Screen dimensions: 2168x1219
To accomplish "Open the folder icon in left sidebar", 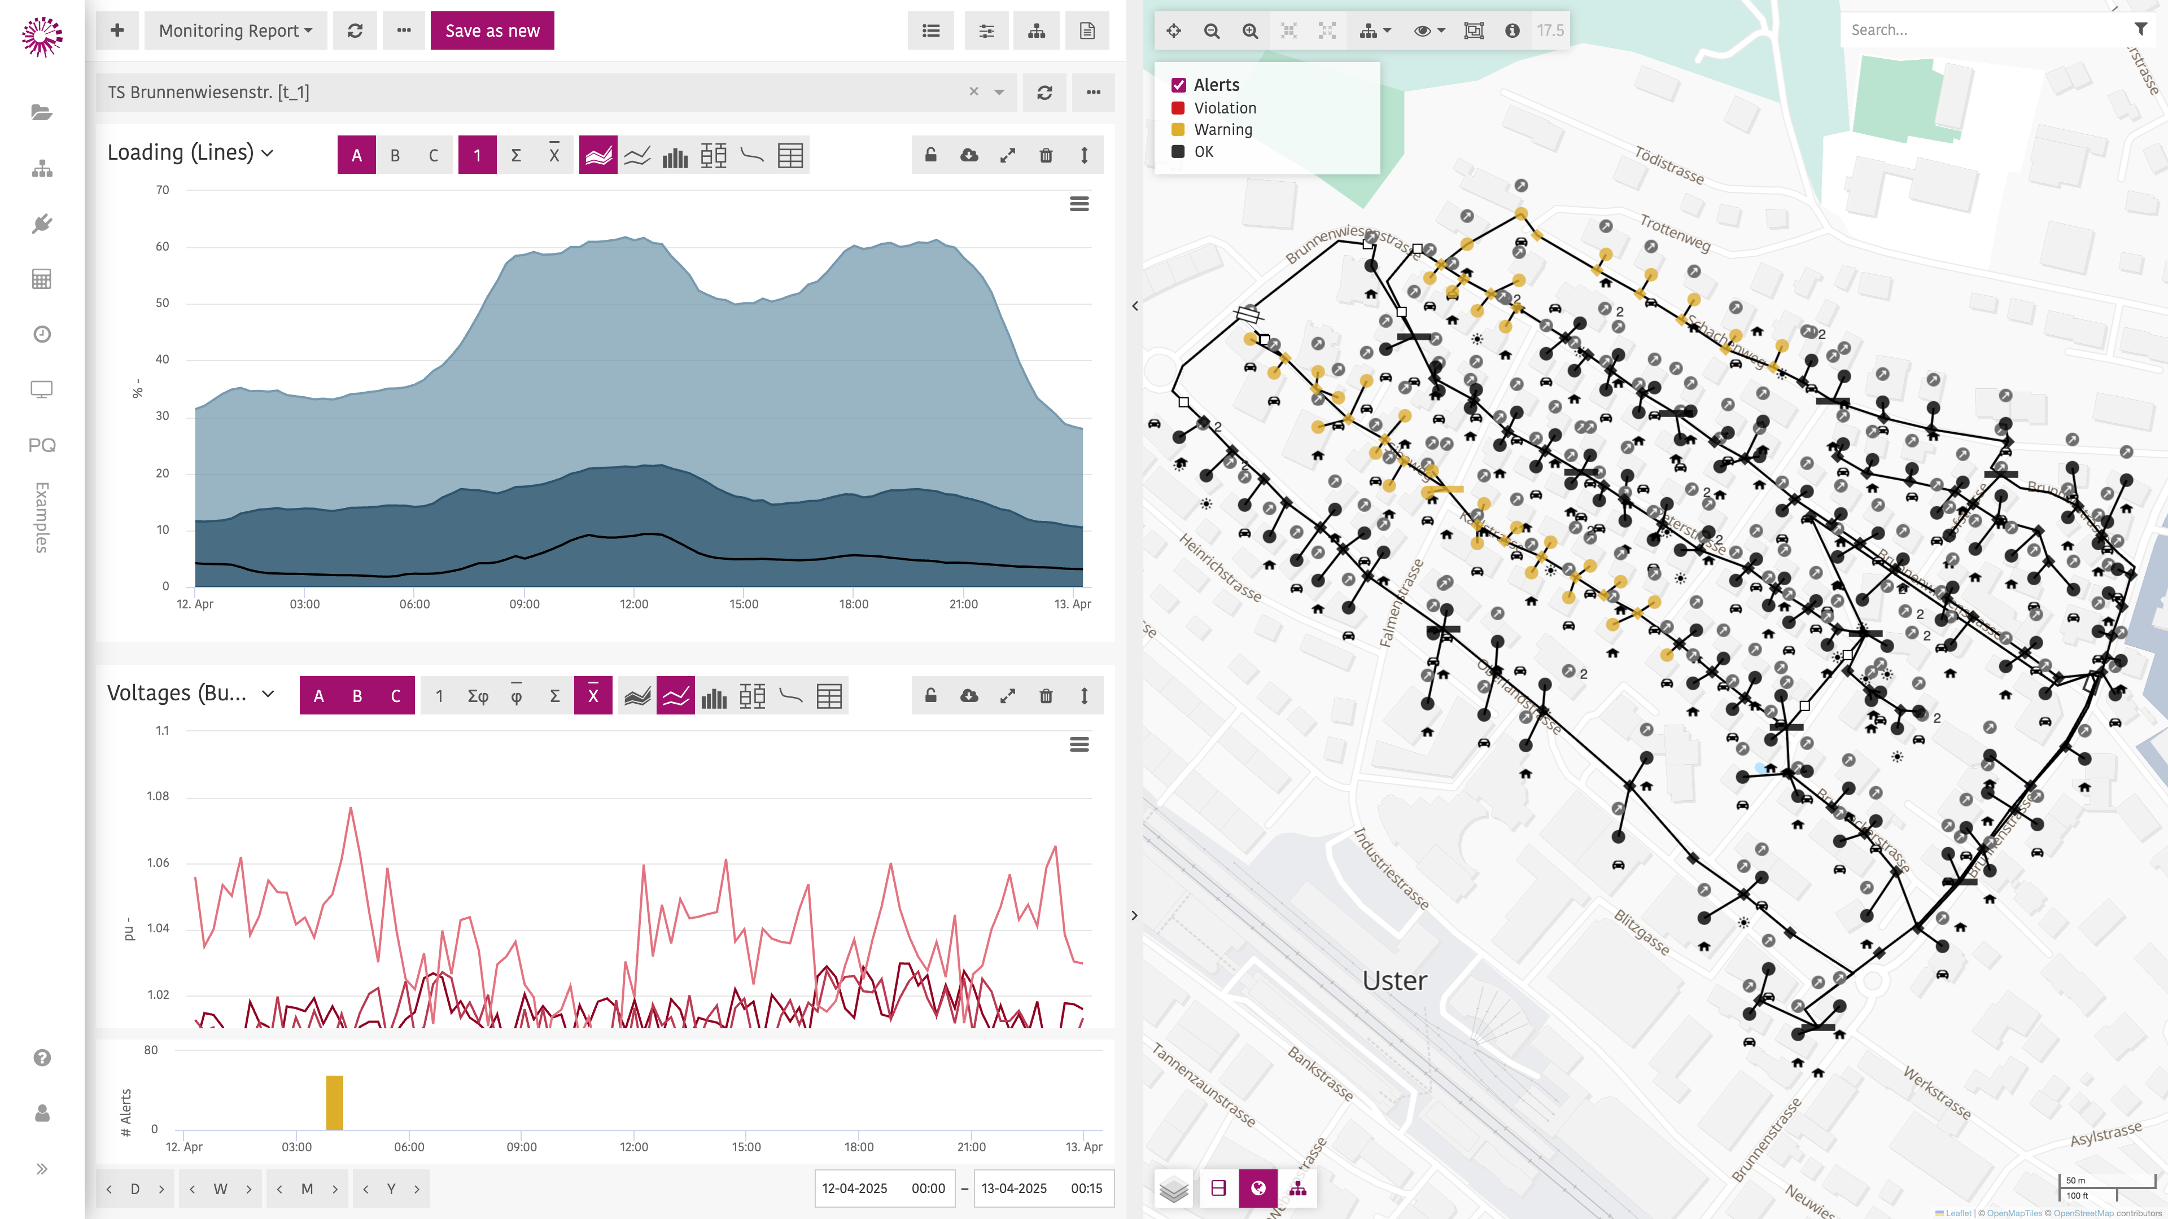I will click(x=41, y=113).
